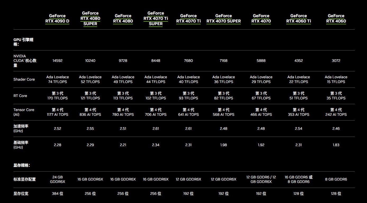This screenshot has width=367, height=203.
Task: Click the RT Core 93 TFLOPS cell
Action: pyautogui.click(x=188, y=96)
